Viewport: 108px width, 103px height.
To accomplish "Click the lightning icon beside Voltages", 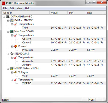I will pyautogui.click(x=16, y=72).
